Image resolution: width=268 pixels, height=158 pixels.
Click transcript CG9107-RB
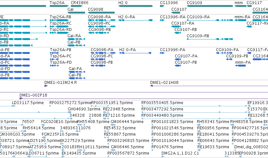pyautogui.click(x=185, y=30)
